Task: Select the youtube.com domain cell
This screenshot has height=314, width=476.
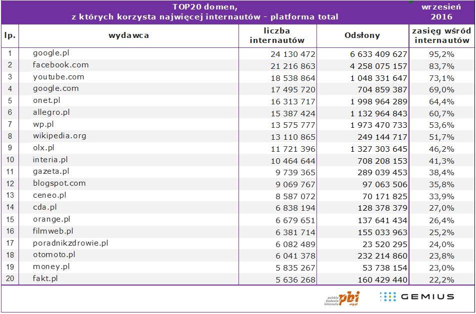Action: [58, 77]
